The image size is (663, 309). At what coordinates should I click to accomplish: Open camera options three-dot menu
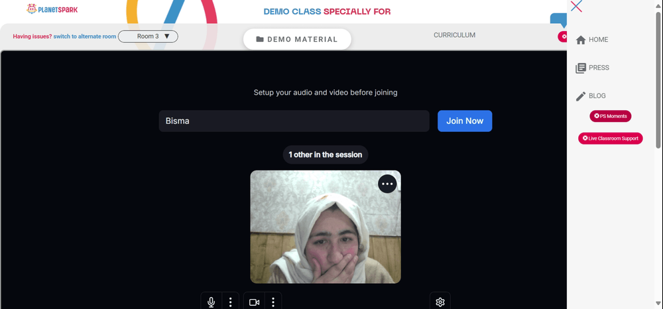pyautogui.click(x=273, y=302)
